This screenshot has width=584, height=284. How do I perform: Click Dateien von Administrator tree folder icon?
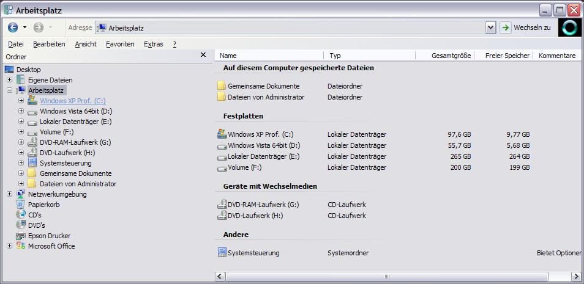[x=32, y=184]
